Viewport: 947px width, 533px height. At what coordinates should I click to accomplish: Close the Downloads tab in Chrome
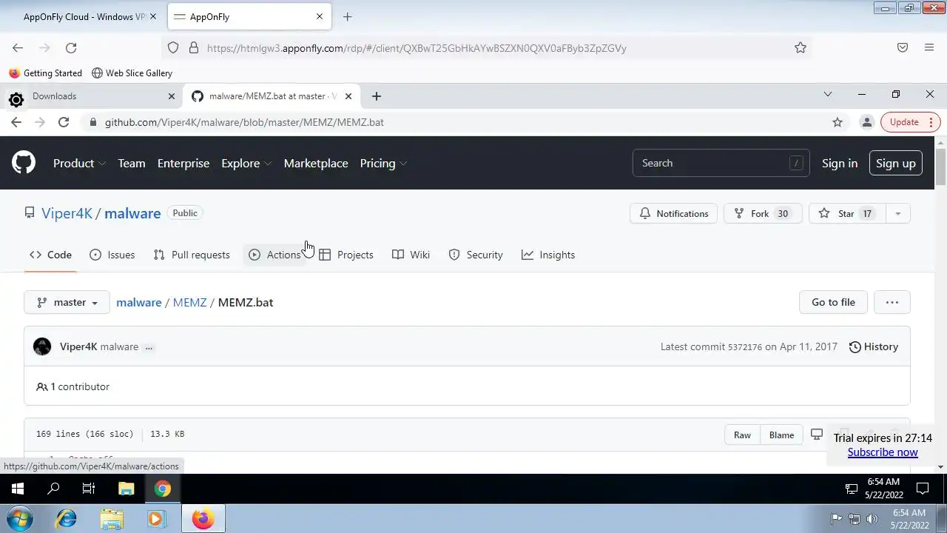(172, 96)
